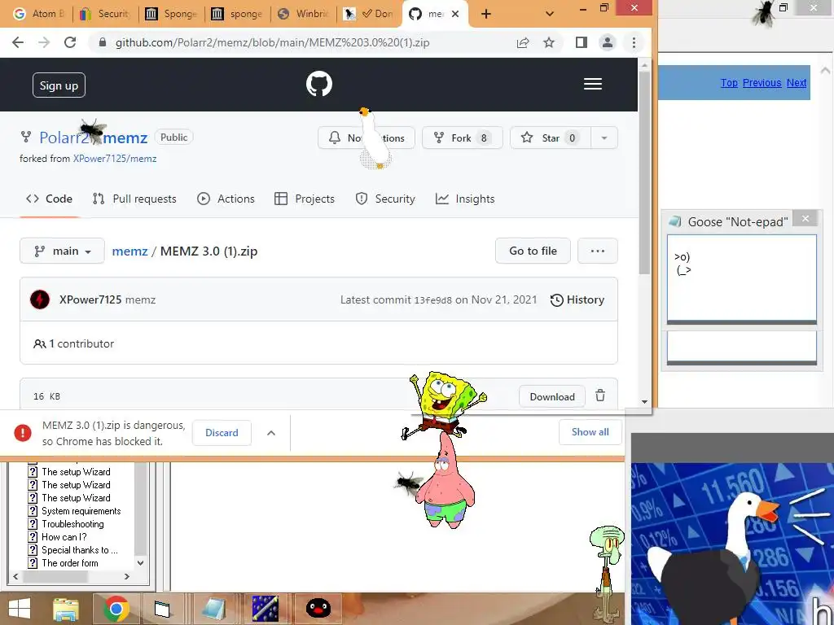Screen dimensions: 834x625
Task: Click the Chrome address bar URL
Action: tap(272, 42)
